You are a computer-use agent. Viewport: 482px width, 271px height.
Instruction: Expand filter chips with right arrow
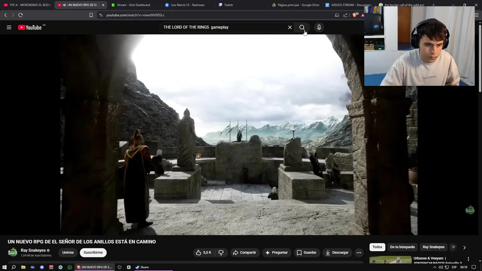[464, 247]
